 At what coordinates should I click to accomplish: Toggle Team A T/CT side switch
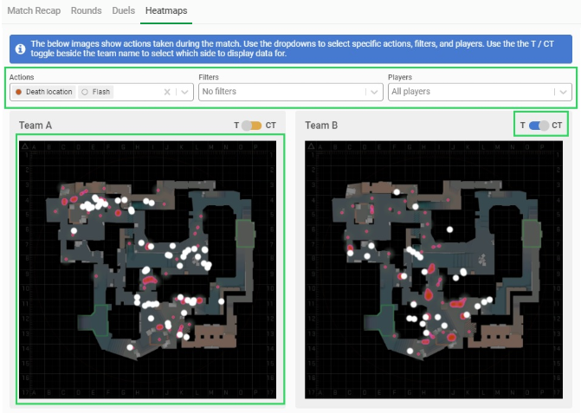tap(252, 126)
